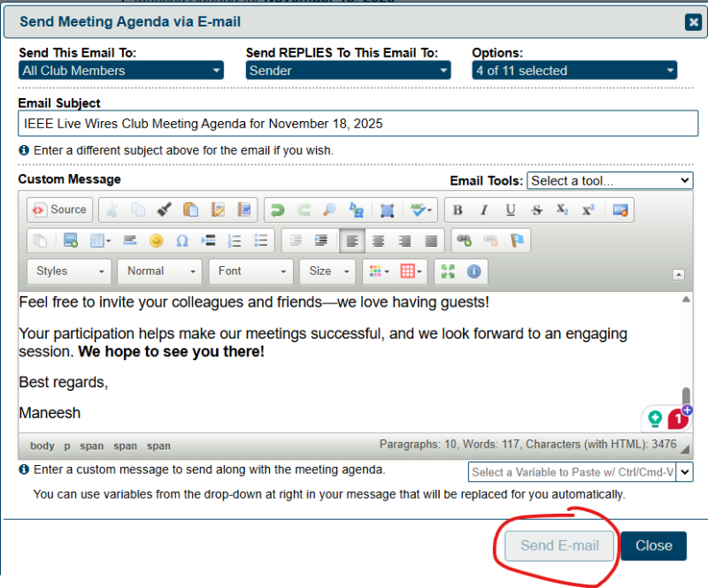Click the Remove Format icon
The image size is (708, 588).
[620, 210]
